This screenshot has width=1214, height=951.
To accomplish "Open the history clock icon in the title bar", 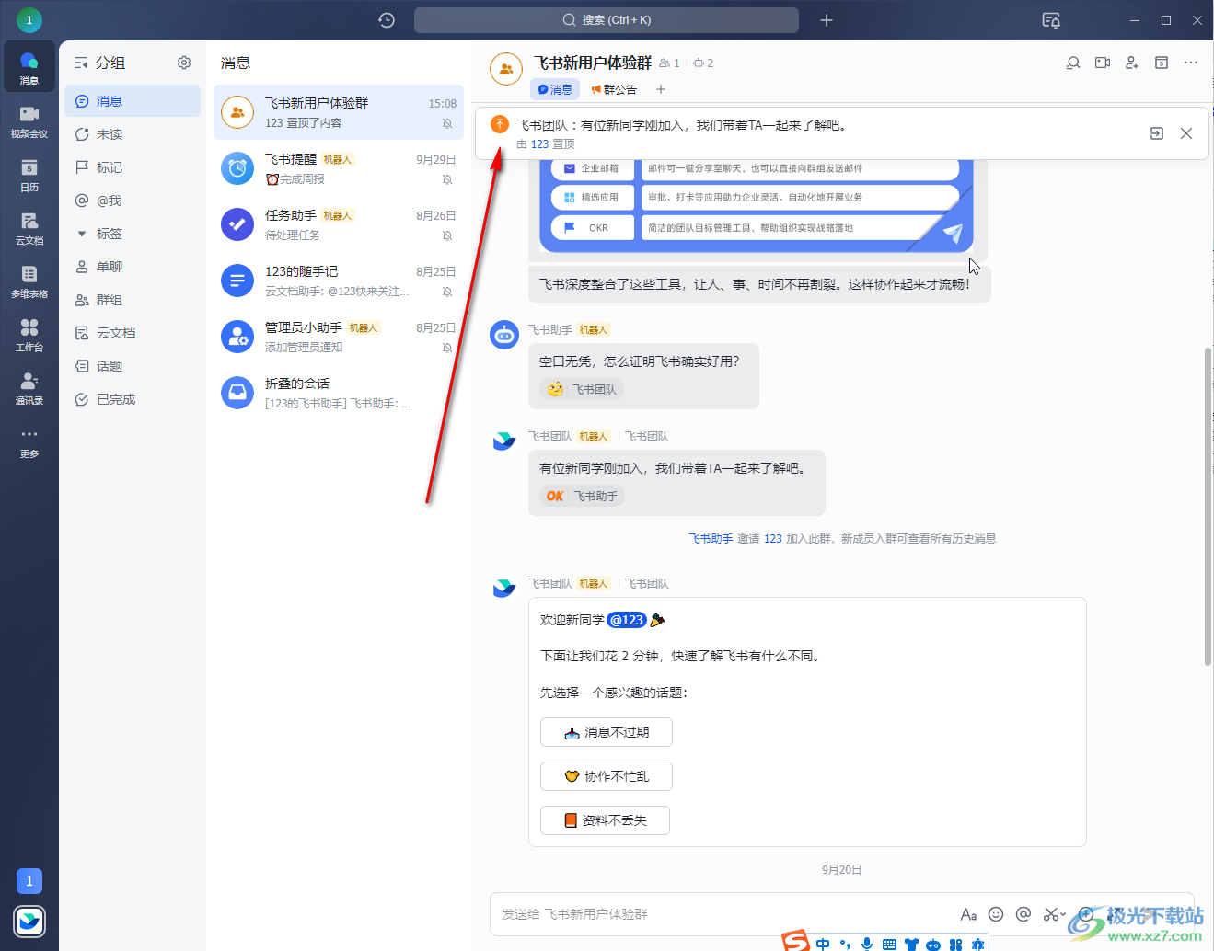I will tap(387, 19).
